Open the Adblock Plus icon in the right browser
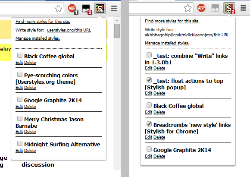Image resolution: width=250 pixels, height=177 pixels. pos(201,8)
